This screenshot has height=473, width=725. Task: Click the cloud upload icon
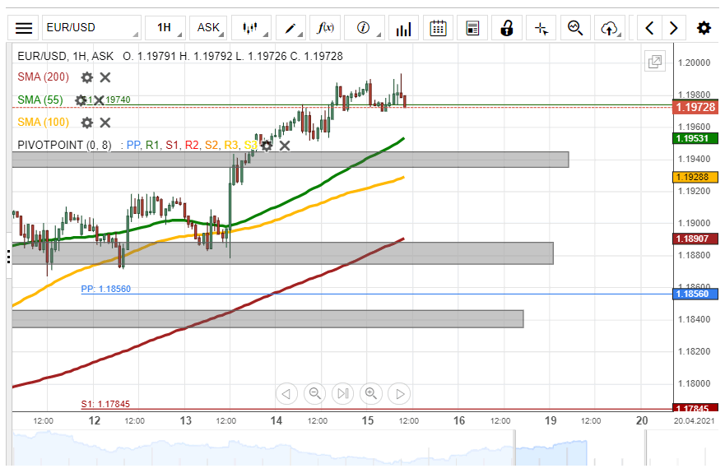click(609, 28)
